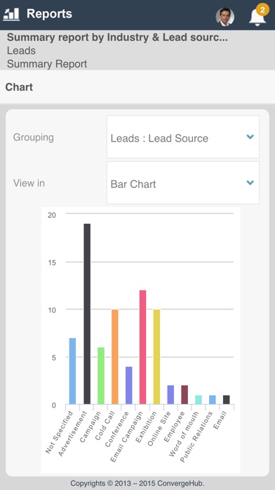The height and width of the screenshot is (490, 275).
Task: Tap the Reports header title
Action: click(49, 14)
